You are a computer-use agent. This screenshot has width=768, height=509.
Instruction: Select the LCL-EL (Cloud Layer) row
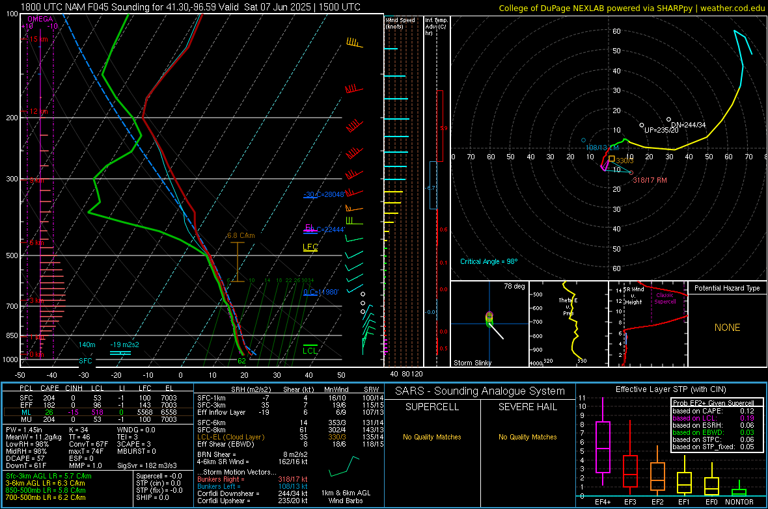(x=289, y=437)
